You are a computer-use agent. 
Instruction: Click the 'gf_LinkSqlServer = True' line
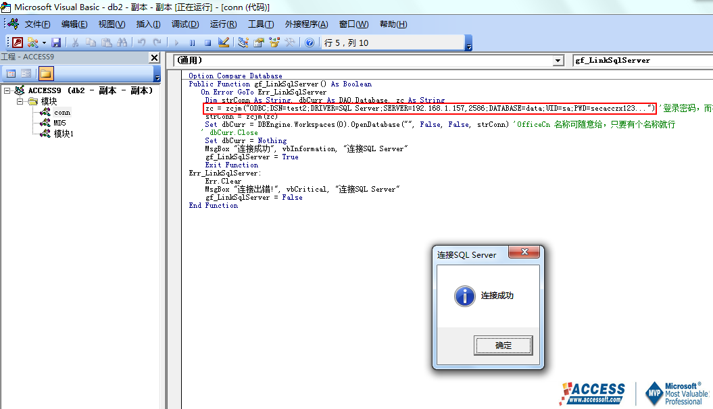251,157
